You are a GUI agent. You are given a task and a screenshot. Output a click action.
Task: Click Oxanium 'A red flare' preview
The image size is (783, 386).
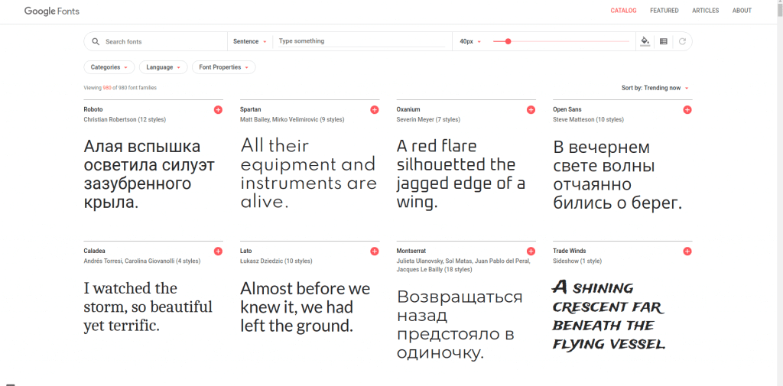pos(460,174)
